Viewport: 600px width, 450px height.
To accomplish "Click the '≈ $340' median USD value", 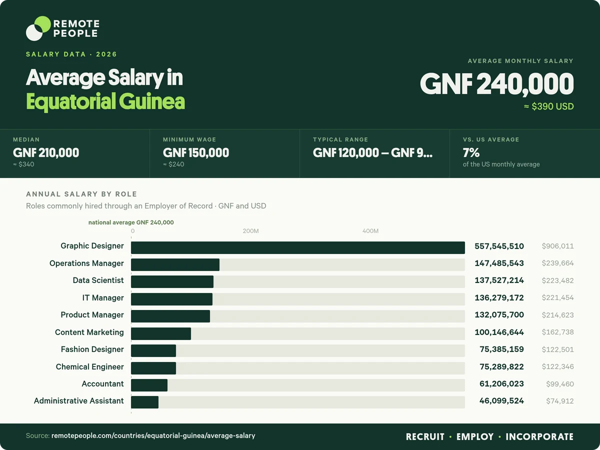I will 23,164.
